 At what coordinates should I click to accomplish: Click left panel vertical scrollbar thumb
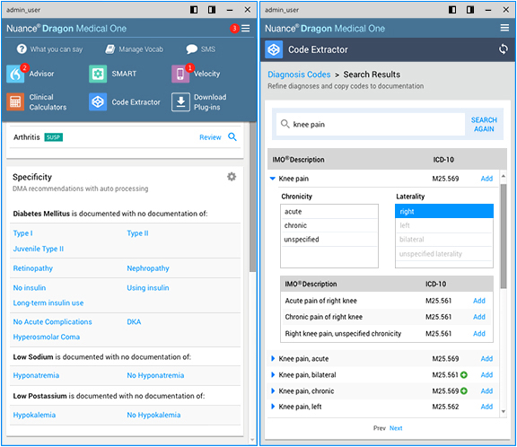click(252, 197)
